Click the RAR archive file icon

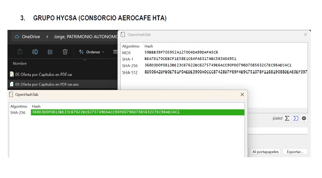[12, 74]
